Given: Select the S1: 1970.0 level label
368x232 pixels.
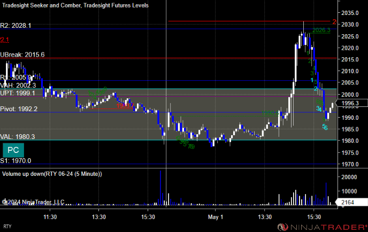Looking at the screenshot, I should click(16, 161).
